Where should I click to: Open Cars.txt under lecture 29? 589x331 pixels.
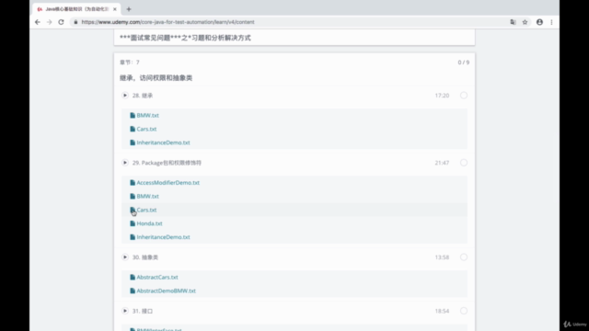point(146,210)
